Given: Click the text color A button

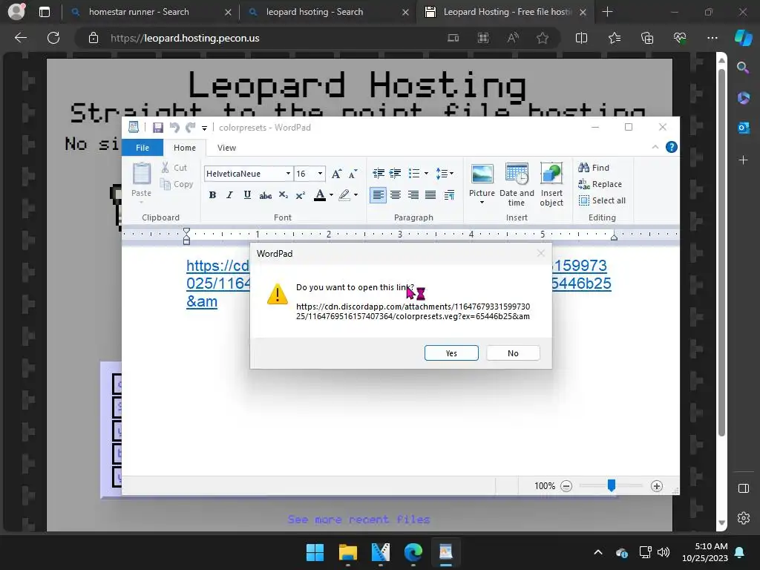Looking at the screenshot, I should [x=320, y=195].
